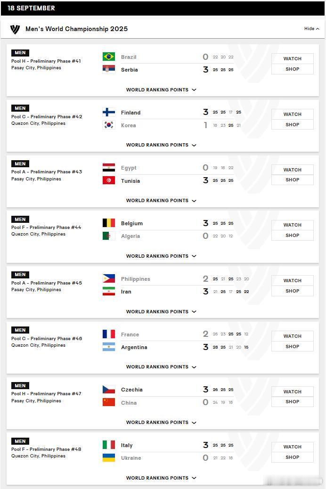
Task: Click the Volleyball World logo icon
Action: click(x=15, y=29)
